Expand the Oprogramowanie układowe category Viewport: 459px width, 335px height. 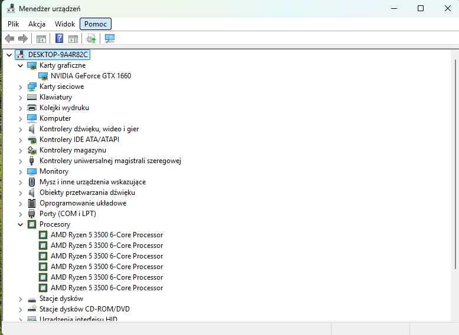tap(20, 204)
